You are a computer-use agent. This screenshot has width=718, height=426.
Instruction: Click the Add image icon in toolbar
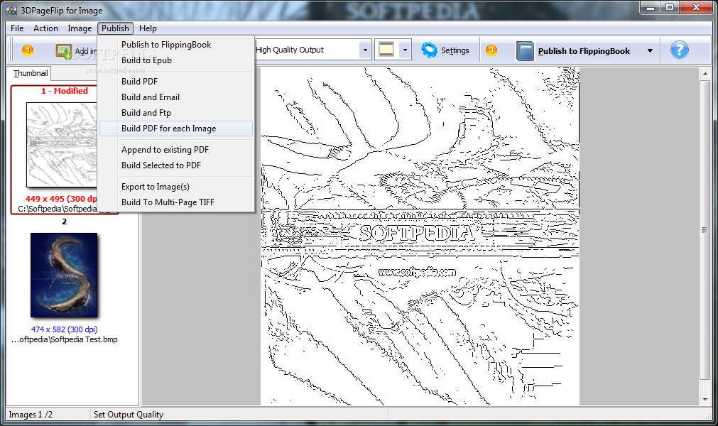point(64,51)
